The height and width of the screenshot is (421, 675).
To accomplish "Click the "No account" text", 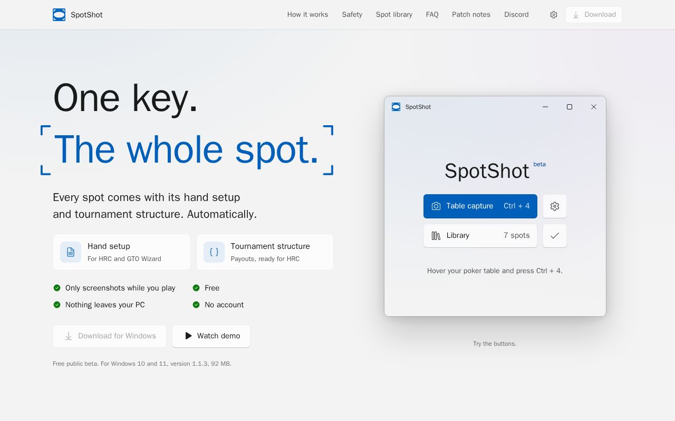I will 224,305.
